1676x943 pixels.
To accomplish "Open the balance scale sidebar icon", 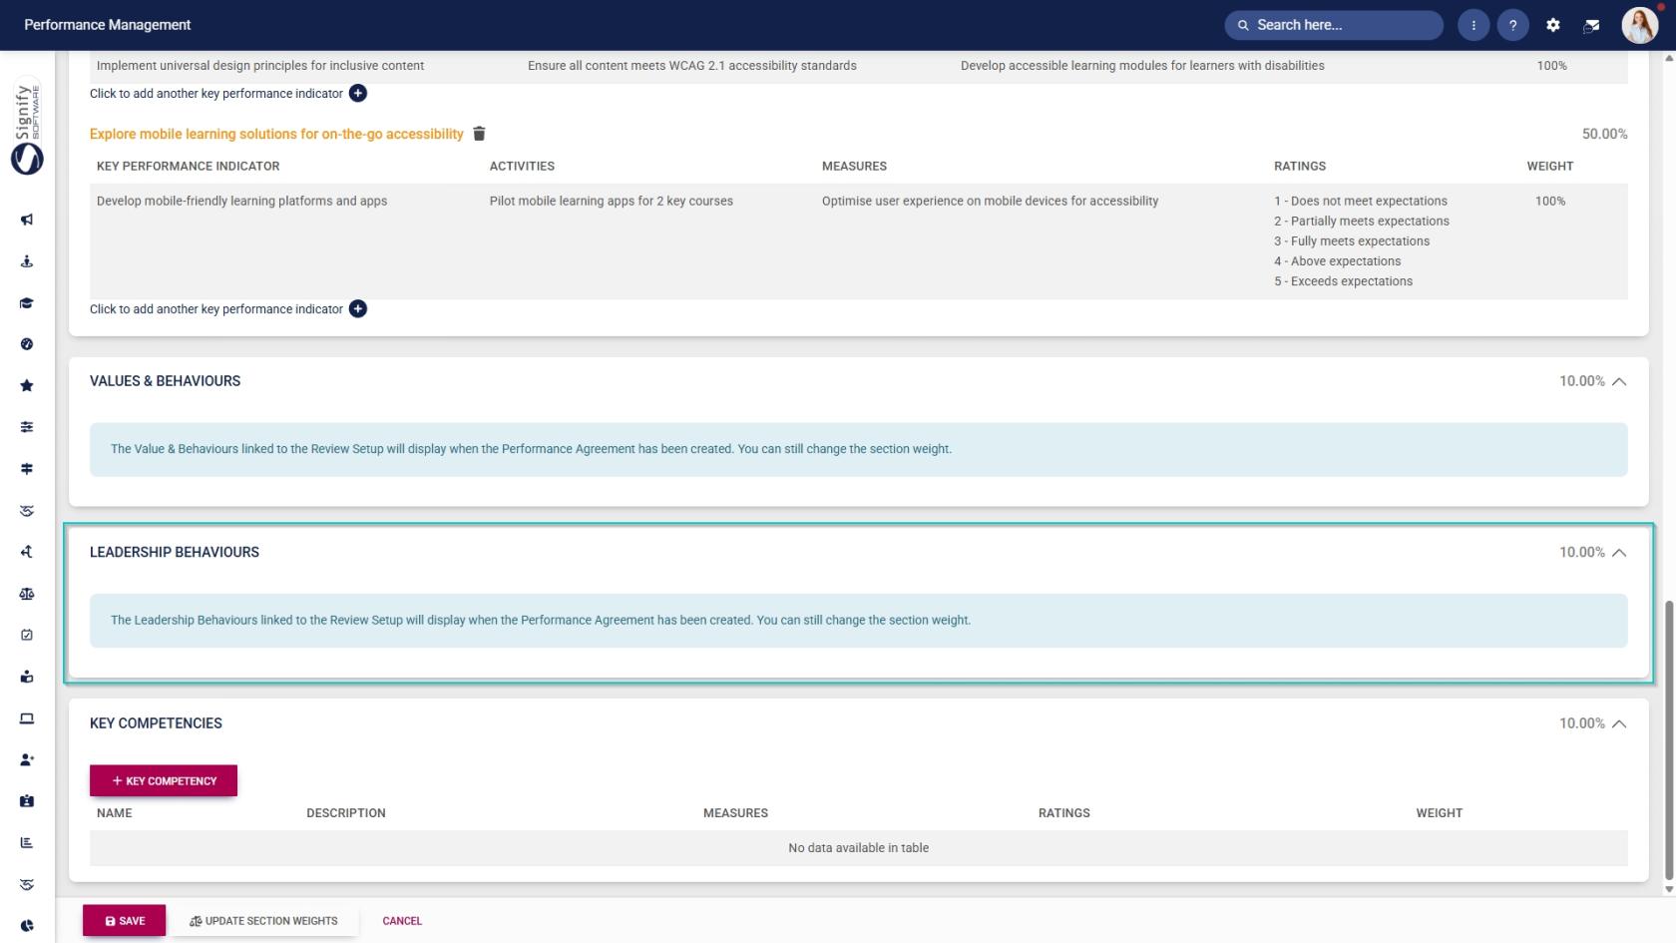I will tap(27, 594).
